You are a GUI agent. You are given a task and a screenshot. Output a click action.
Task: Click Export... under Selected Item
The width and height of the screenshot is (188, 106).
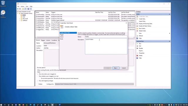click(x=141, y=51)
